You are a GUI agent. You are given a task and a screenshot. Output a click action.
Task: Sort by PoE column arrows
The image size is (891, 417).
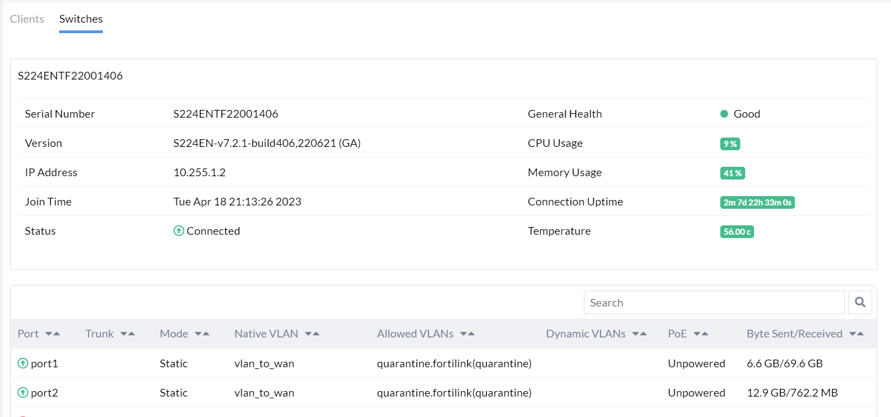[701, 334]
